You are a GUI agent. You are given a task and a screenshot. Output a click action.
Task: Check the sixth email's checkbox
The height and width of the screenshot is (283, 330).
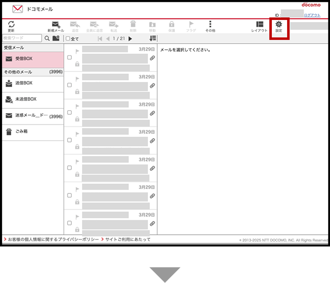(x=69, y=196)
